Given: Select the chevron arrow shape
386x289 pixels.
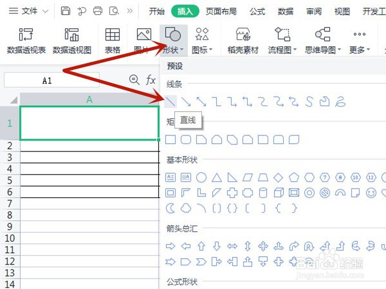Looking at the screenshot, I should [201, 262].
